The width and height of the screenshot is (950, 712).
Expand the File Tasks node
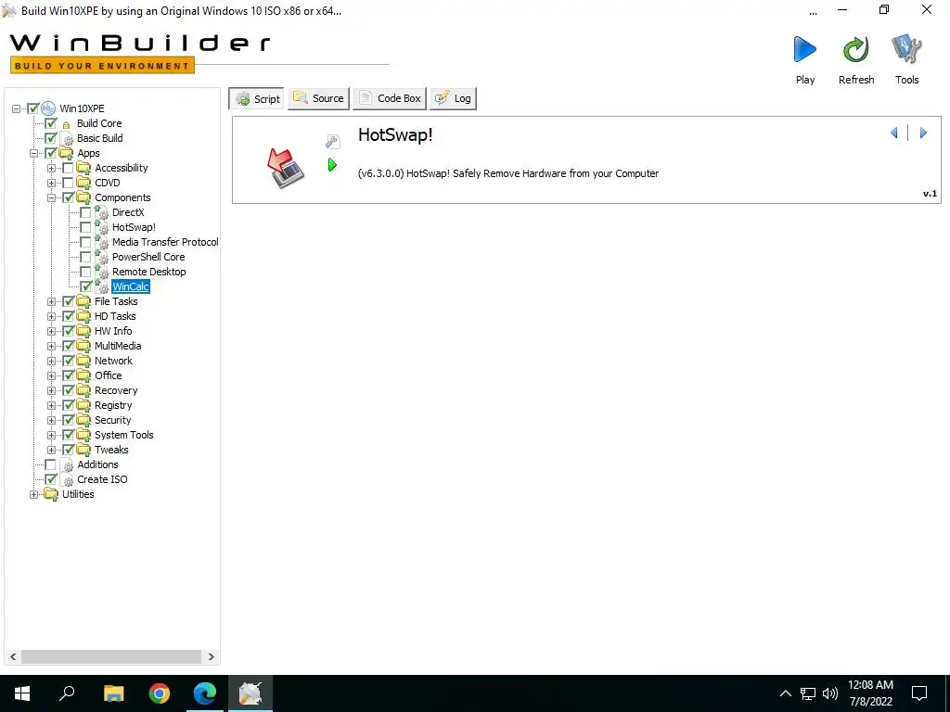click(52, 301)
